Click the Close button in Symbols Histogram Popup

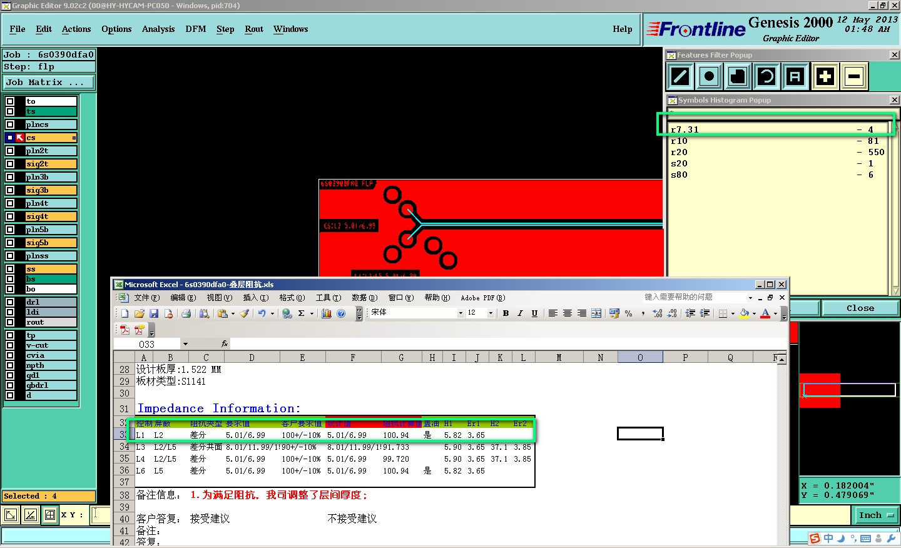tap(860, 308)
